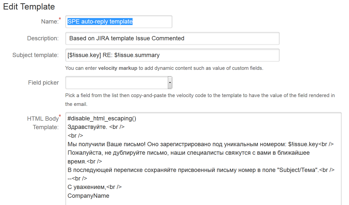Click the Subject template input box
The height and width of the screenshot is (205, 349).
point(173,55)
